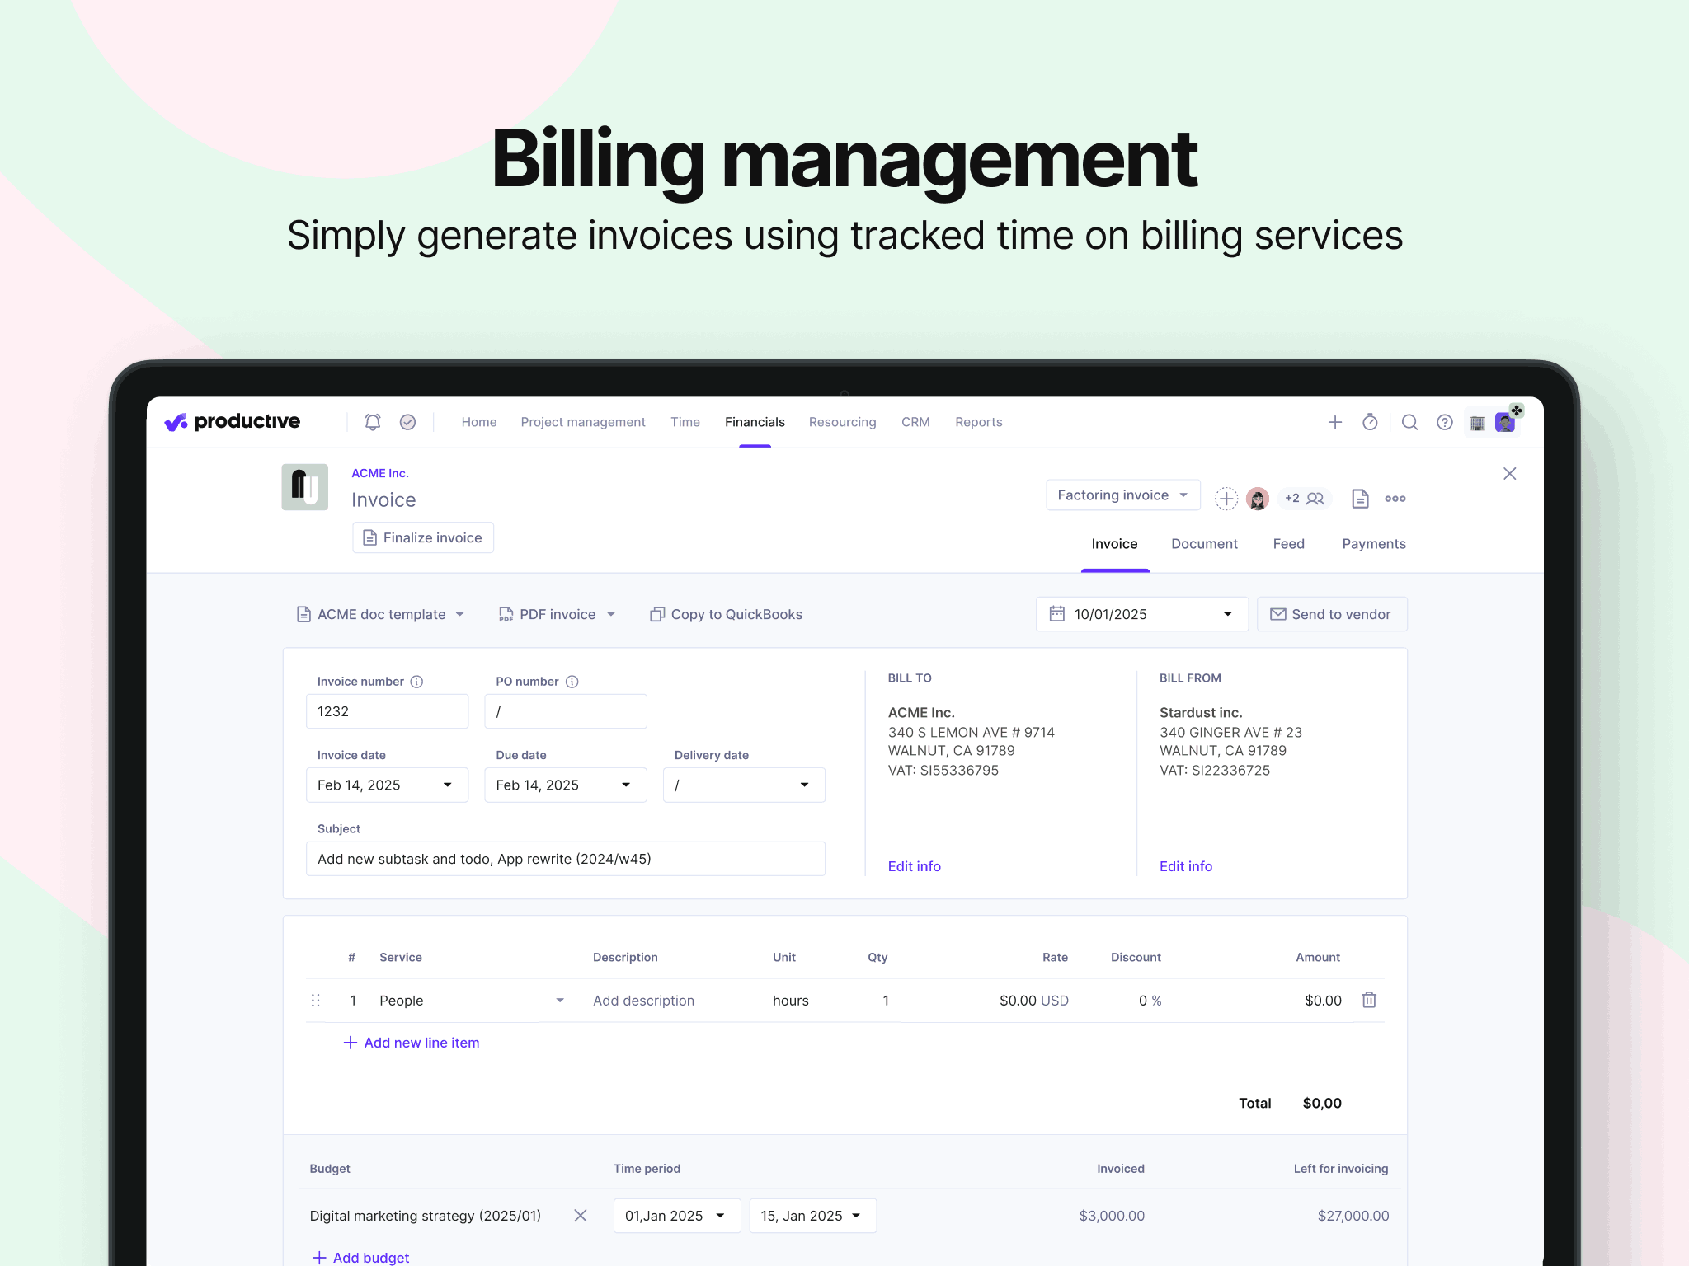This screenshot has width=1689, height=1266.
Task: Click the Send to vendor button
Action: coord(1331,614)
